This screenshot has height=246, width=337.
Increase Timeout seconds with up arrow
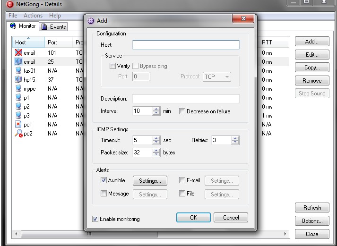[156, 138]
